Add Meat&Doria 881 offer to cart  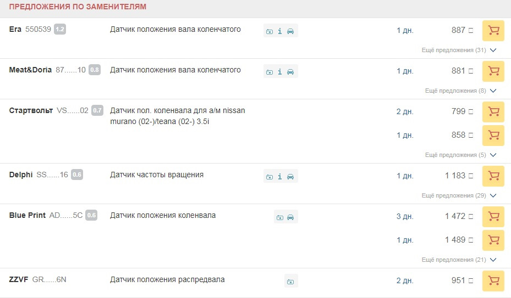pos(493,71)
